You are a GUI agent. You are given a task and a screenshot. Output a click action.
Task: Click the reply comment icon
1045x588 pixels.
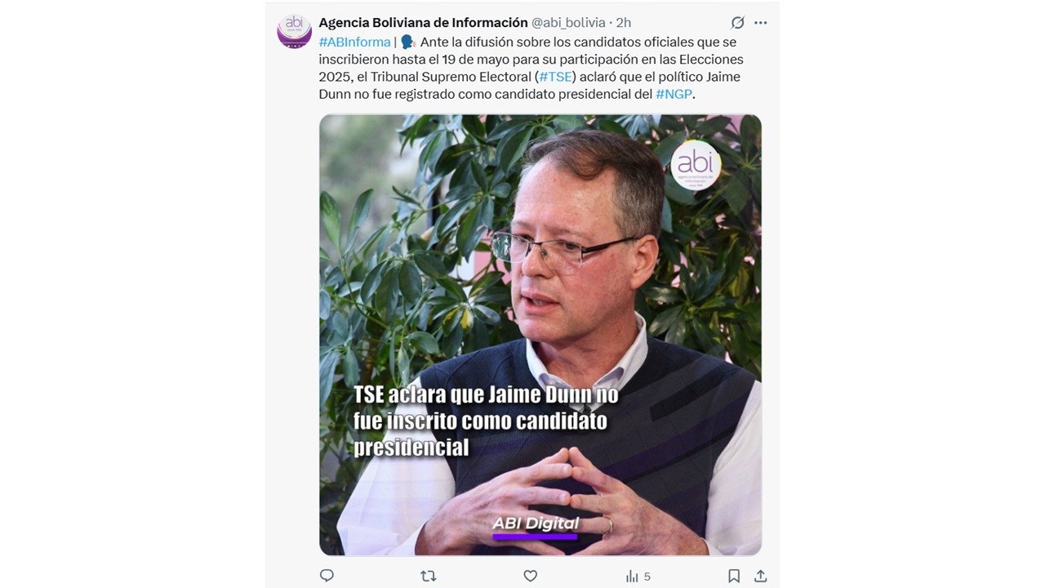point(327,576)
